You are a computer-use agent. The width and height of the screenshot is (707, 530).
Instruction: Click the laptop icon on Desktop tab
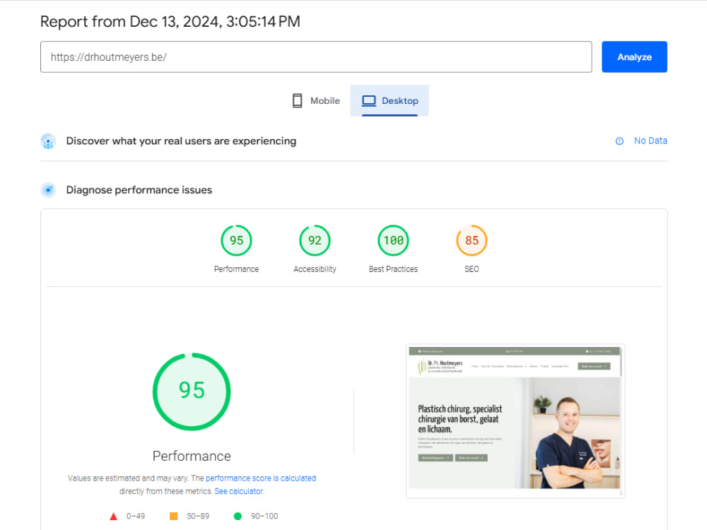click(369, 100)
